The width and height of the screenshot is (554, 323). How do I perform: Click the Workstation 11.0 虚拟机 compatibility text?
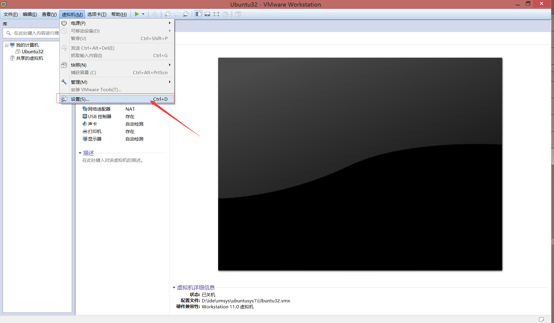click(227, 307)
